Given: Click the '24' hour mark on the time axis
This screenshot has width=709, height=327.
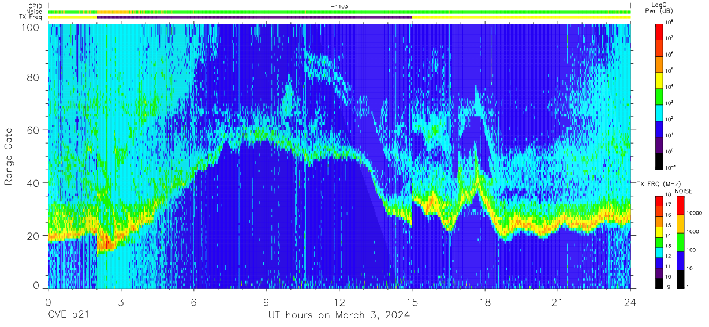Looking at the screenshot, I should tap(630, 302).
